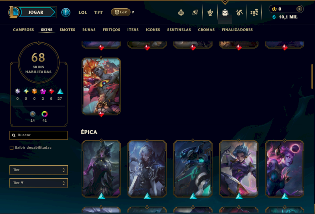
Task: Click into the Buscar search field
Action: tap(39, 135)
